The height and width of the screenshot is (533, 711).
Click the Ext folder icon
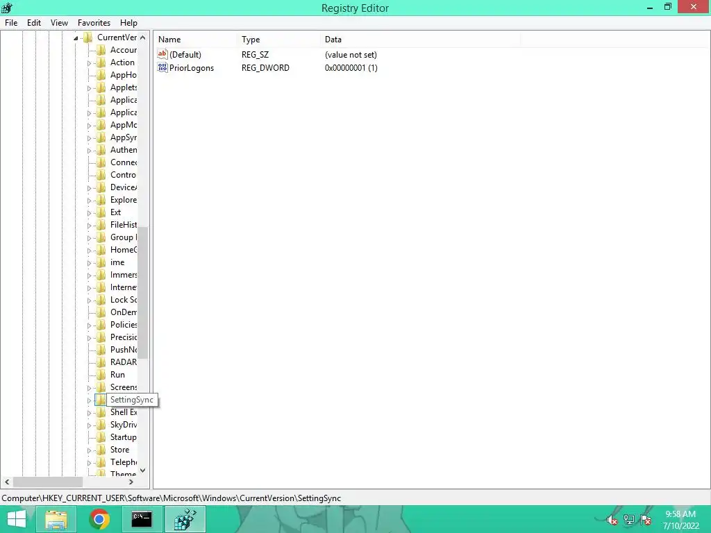(x=101, y=212)
